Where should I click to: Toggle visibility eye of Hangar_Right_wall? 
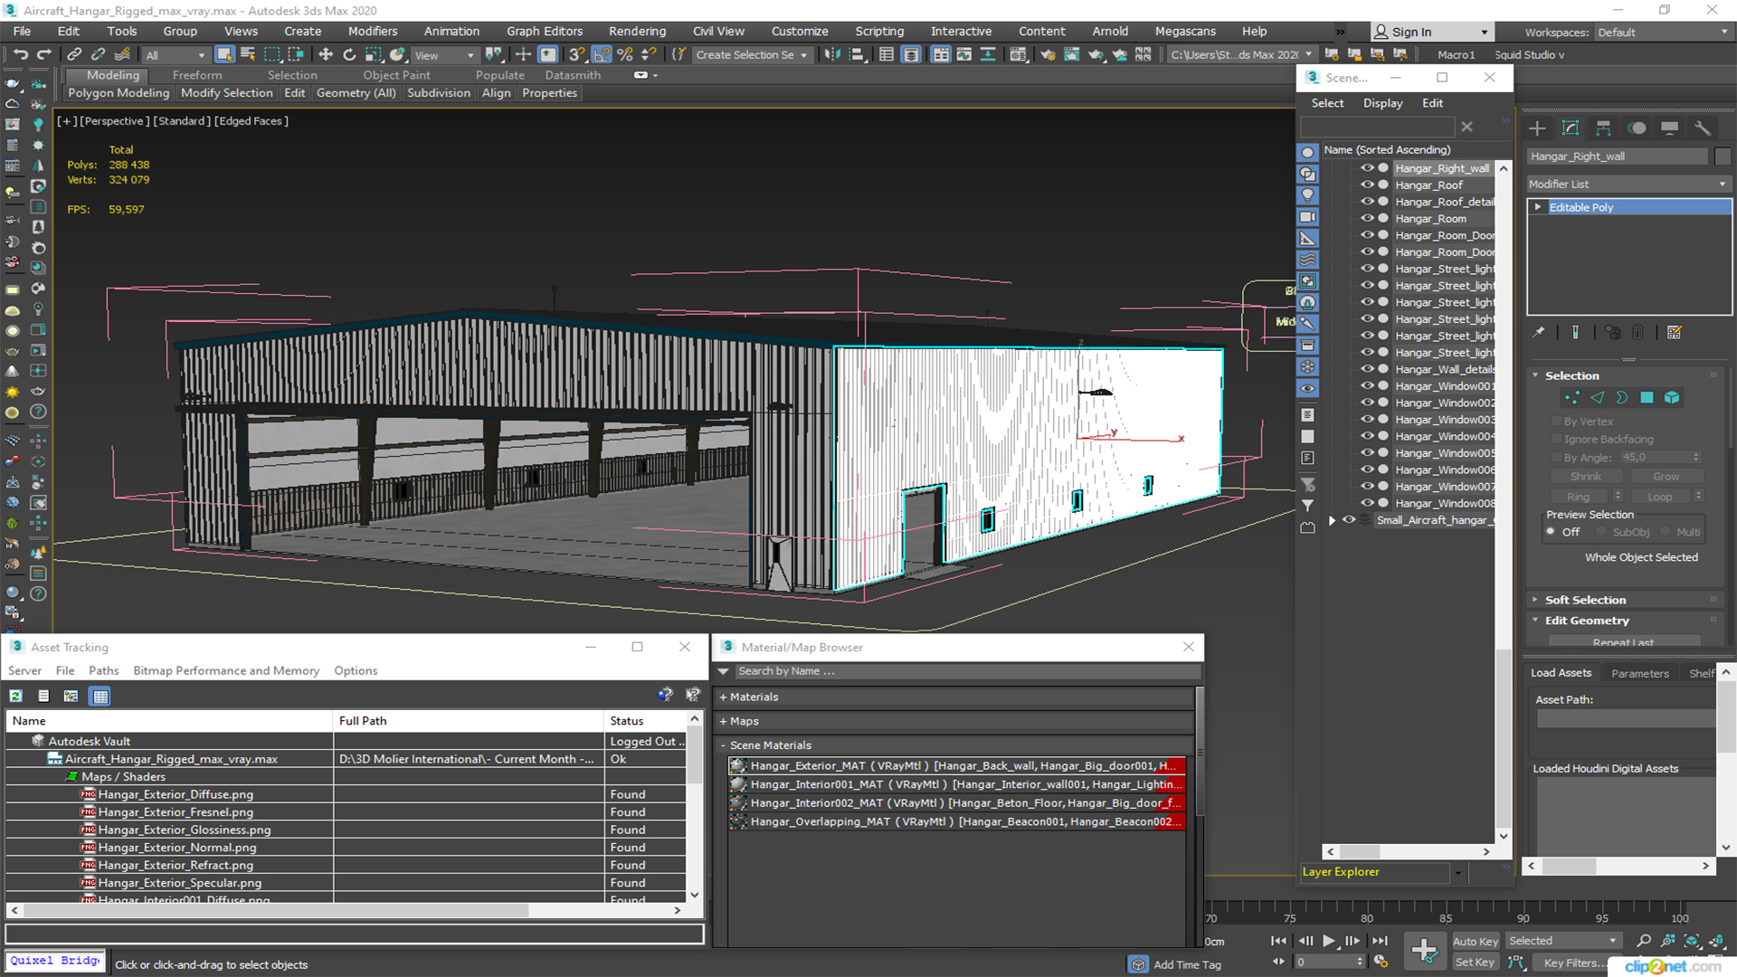pos(1367,168)
